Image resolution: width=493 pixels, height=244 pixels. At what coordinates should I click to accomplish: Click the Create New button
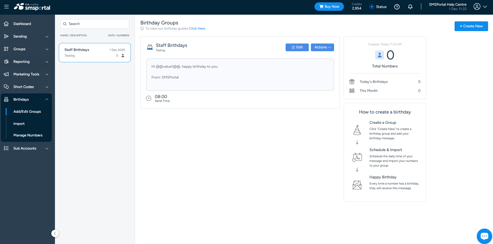(x=471, y=26)
